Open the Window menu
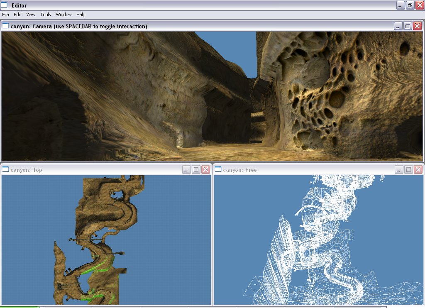 point(64,15)
